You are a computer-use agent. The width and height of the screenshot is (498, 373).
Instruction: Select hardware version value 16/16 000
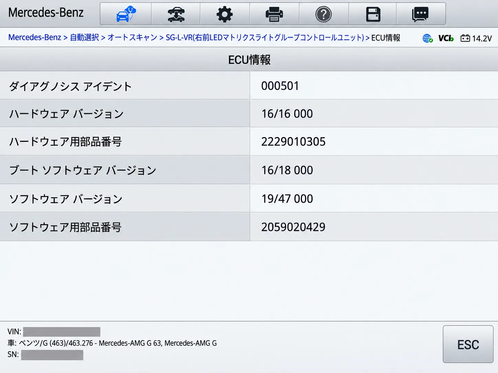pos(287,114)
